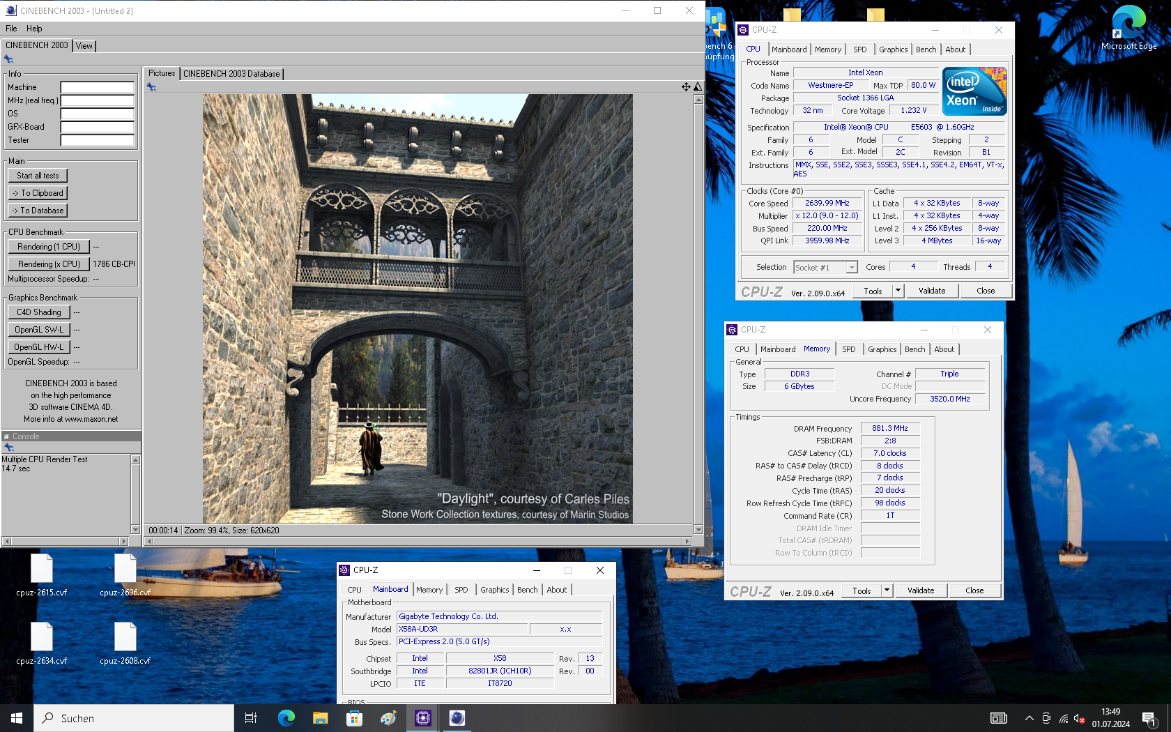
Task: Open the Graphics tab in the CPU-Z Mainboard window
Action: click(495, 590)
